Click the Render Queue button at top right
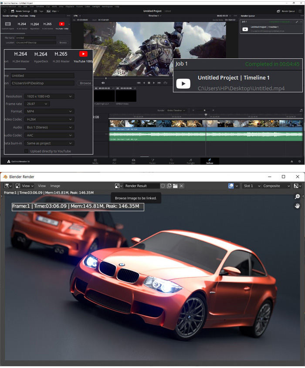 (x=286, y=11)
